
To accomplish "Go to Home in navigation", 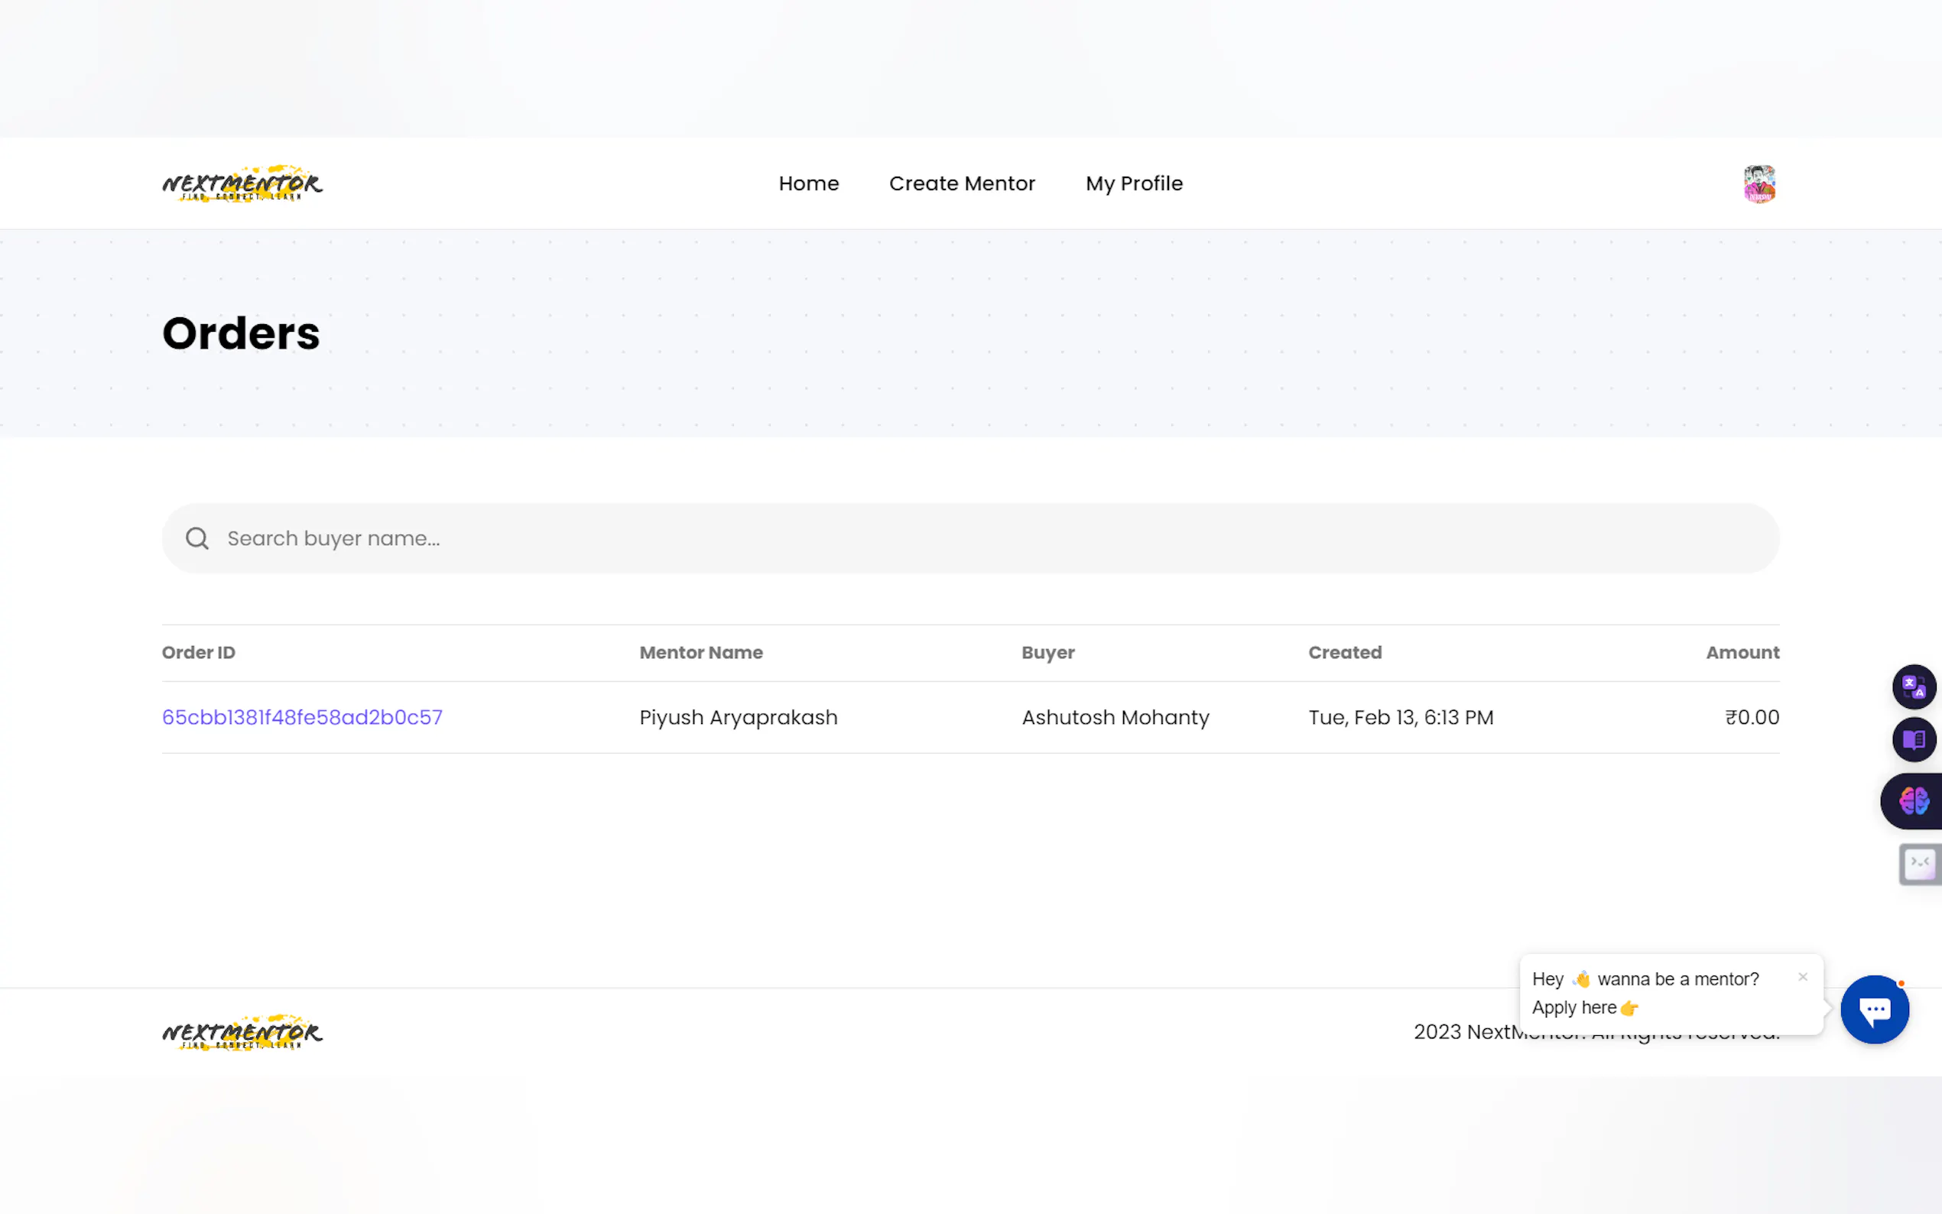I will pyautogui.click(x=808, y=184).
